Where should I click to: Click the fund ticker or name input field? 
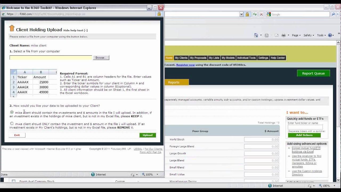(305, 127)
